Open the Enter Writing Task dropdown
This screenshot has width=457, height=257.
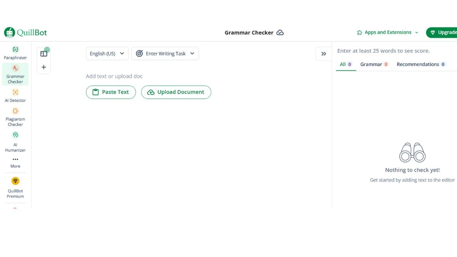pos(165,54)
